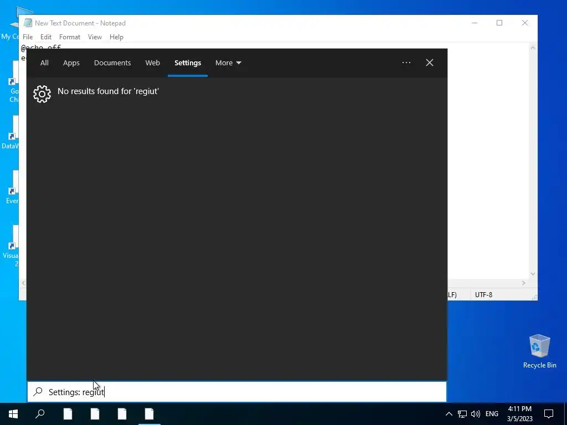This screenshot has width=567, height=425.
Task: Open the Windows Start menu
Action: tap(13, 414)
